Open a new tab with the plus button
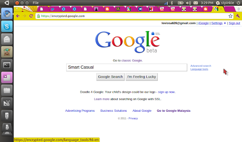This screenshot has width=242, height=142. point(239,9)
